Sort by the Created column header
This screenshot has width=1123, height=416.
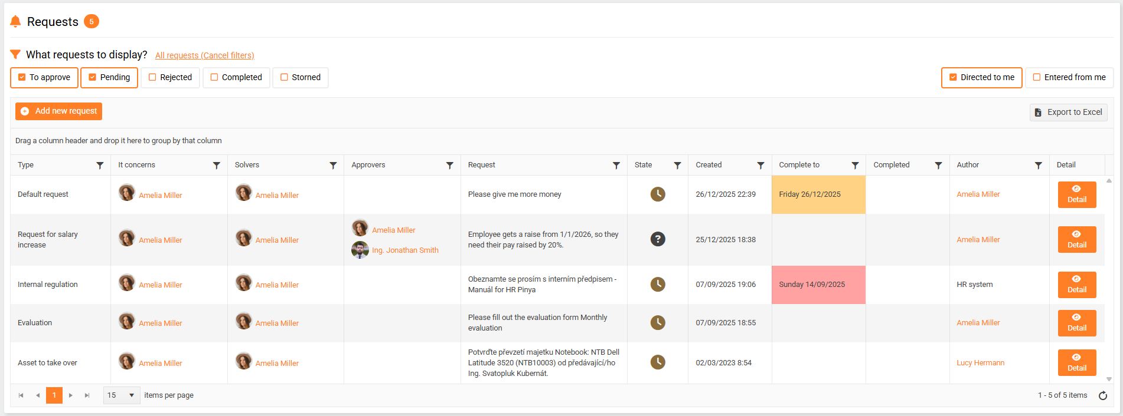pyautogui.click(x=709, y=165)
